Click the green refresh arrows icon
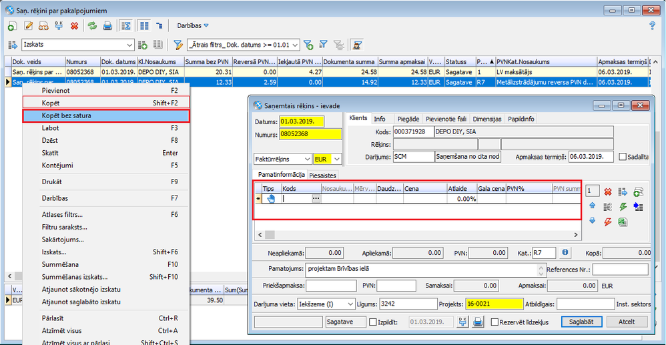Viewport: 666px width, 345px height. click(92, 26)
